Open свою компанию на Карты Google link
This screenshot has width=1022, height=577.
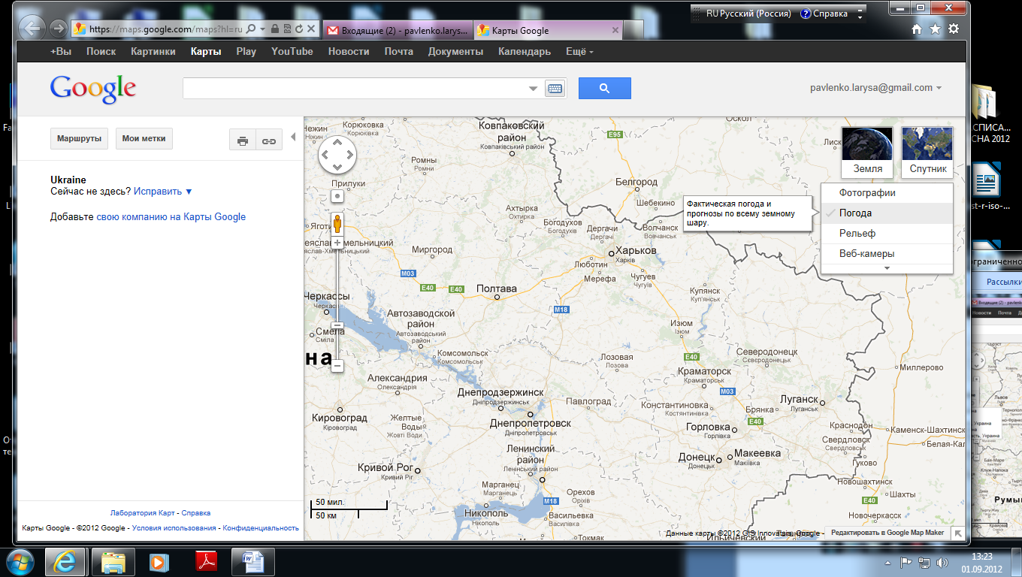(x=171, y=217)
